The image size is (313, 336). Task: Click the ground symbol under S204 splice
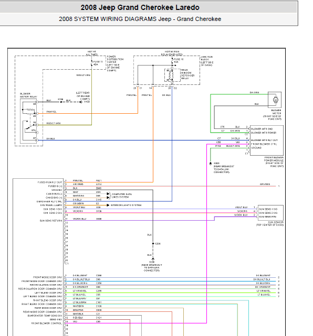pos(153,259)
